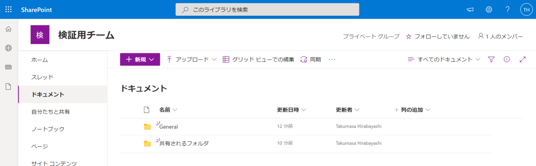Open the more commands ellipsis
This screenshot has height=166, width=536.
pyautogui.click(x=332, y=59)
